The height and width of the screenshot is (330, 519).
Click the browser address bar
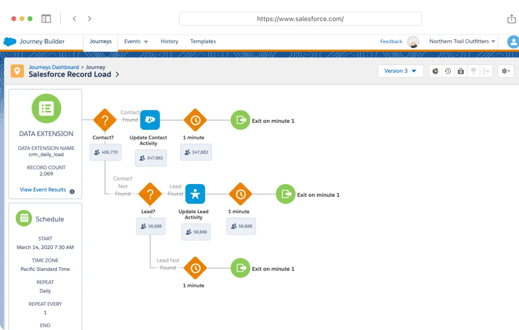[300, 19]
